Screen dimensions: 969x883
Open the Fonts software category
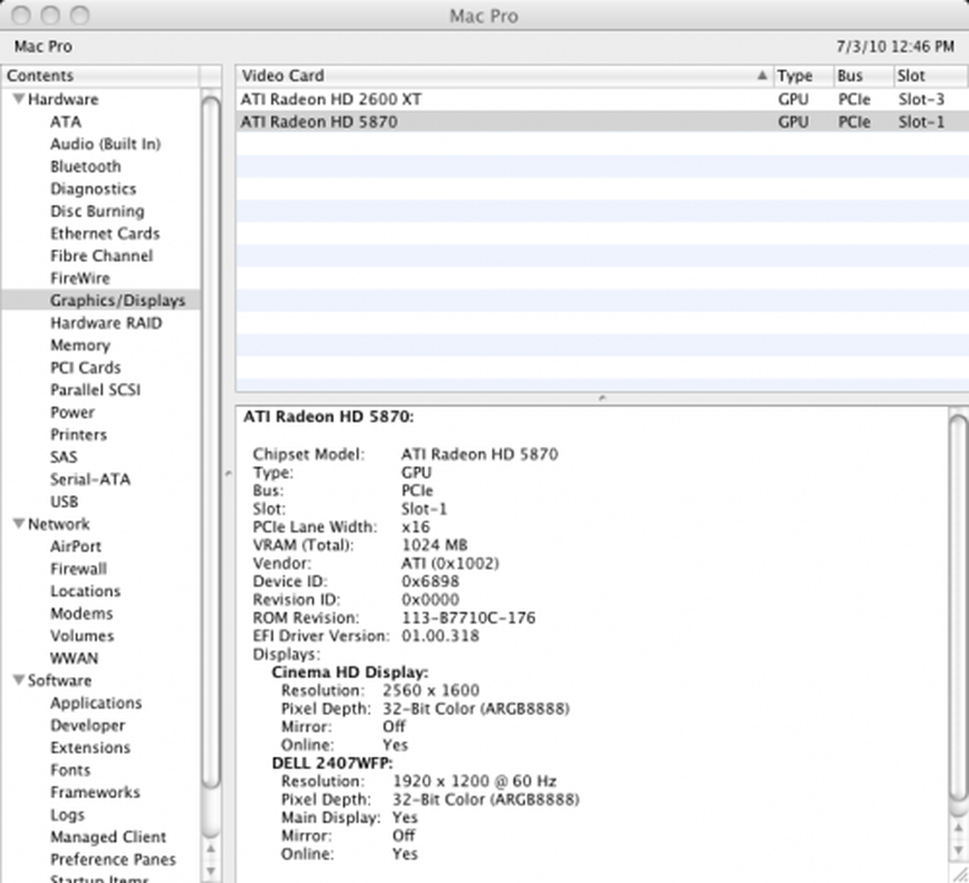(x=70, y=770)
